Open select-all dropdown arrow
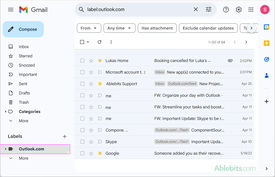This screenshot has height=177, width=275. 88,42
